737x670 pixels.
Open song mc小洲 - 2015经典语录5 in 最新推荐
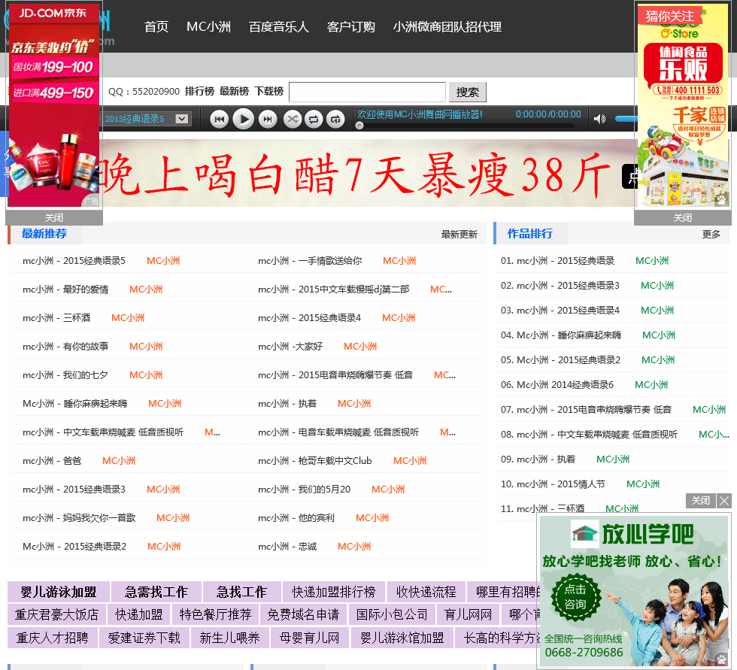(74, 261)
